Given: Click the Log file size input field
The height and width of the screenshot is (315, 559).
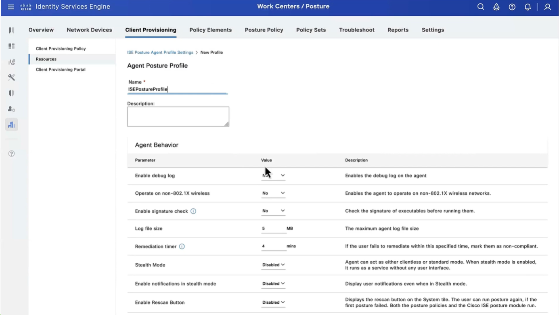Looking at the screenshot, I should (x=273, y=229).
